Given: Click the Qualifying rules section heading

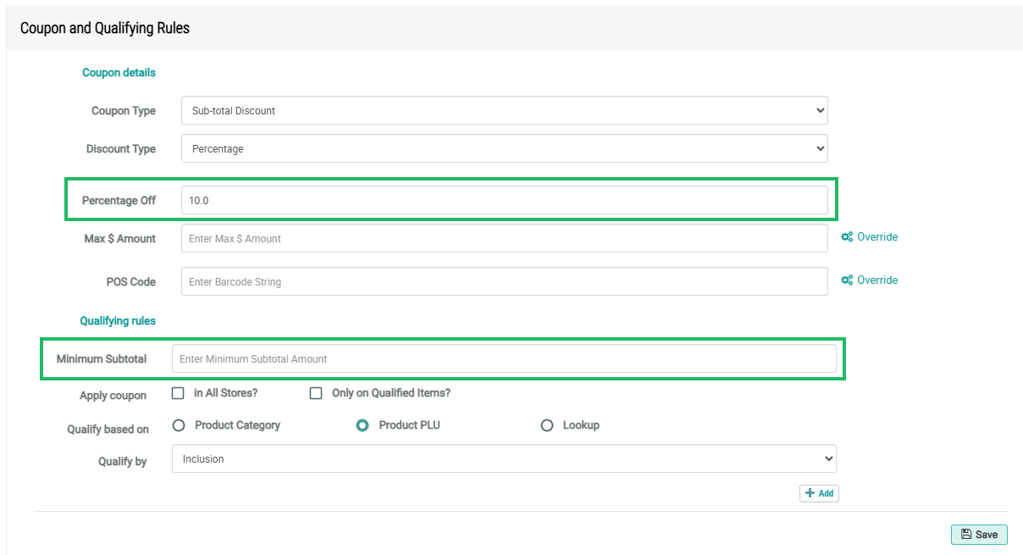Looking at the screenshot, I should [x=118, y=321].
